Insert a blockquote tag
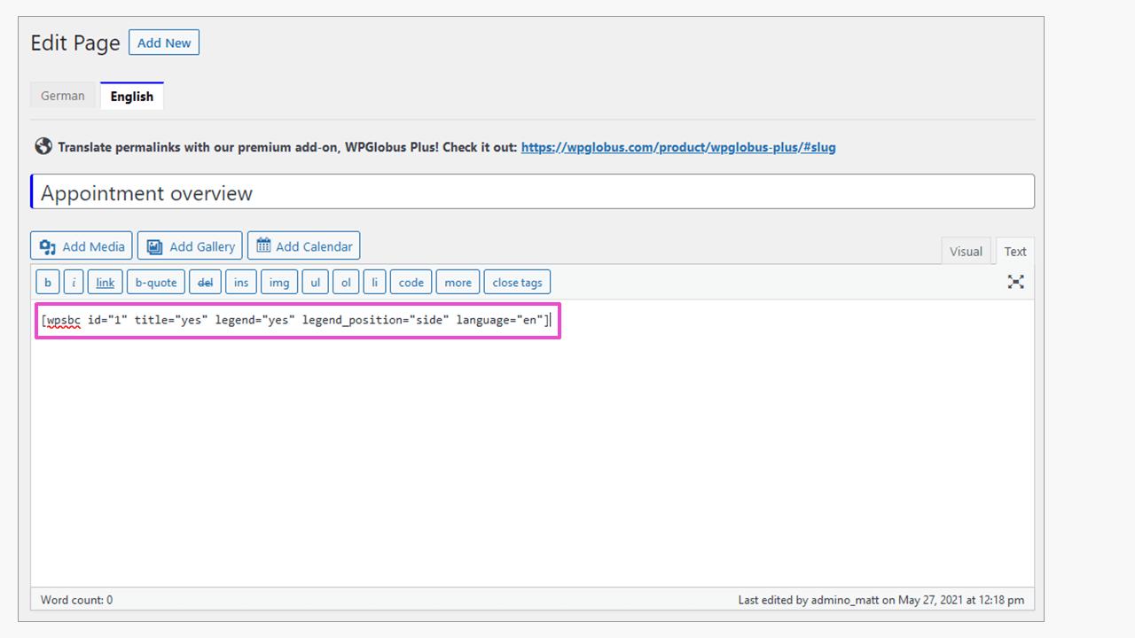 point(155,282)
